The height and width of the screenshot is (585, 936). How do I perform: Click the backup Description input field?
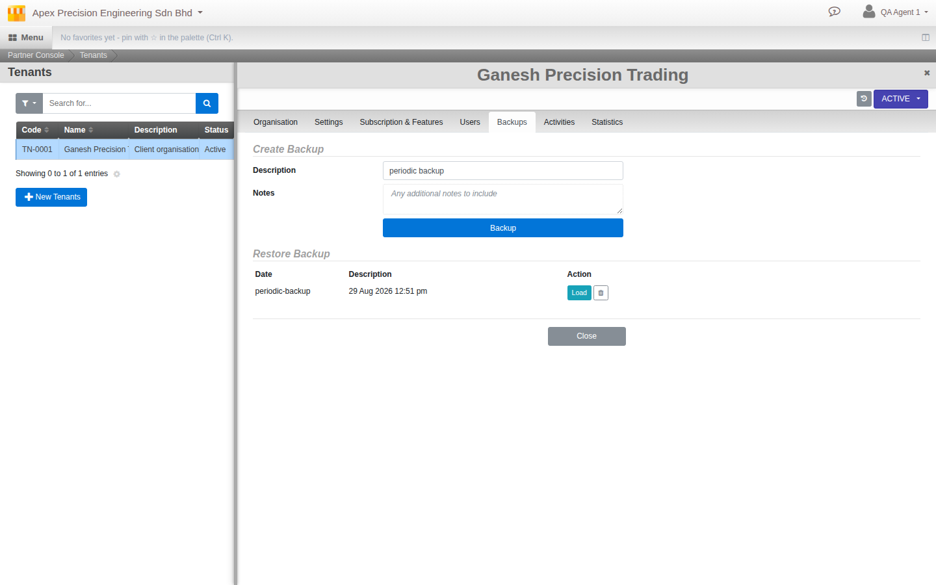tap(503, 171)
